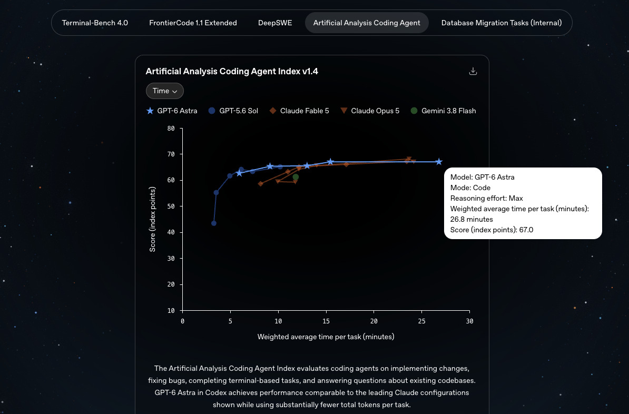
Task: Click the description paragraph below the chart
Action: [312, 386]
